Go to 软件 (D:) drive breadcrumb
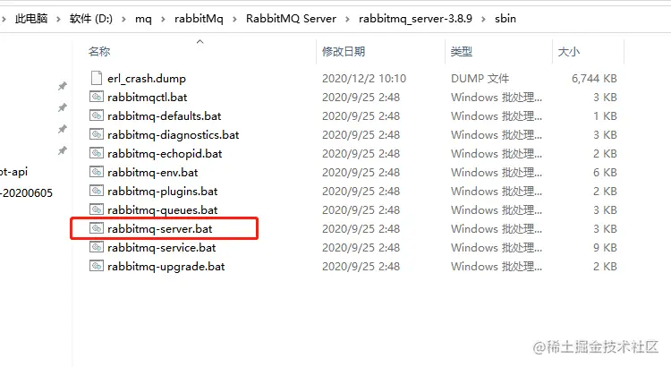This screenshot has width=671, height=367. 91,19
